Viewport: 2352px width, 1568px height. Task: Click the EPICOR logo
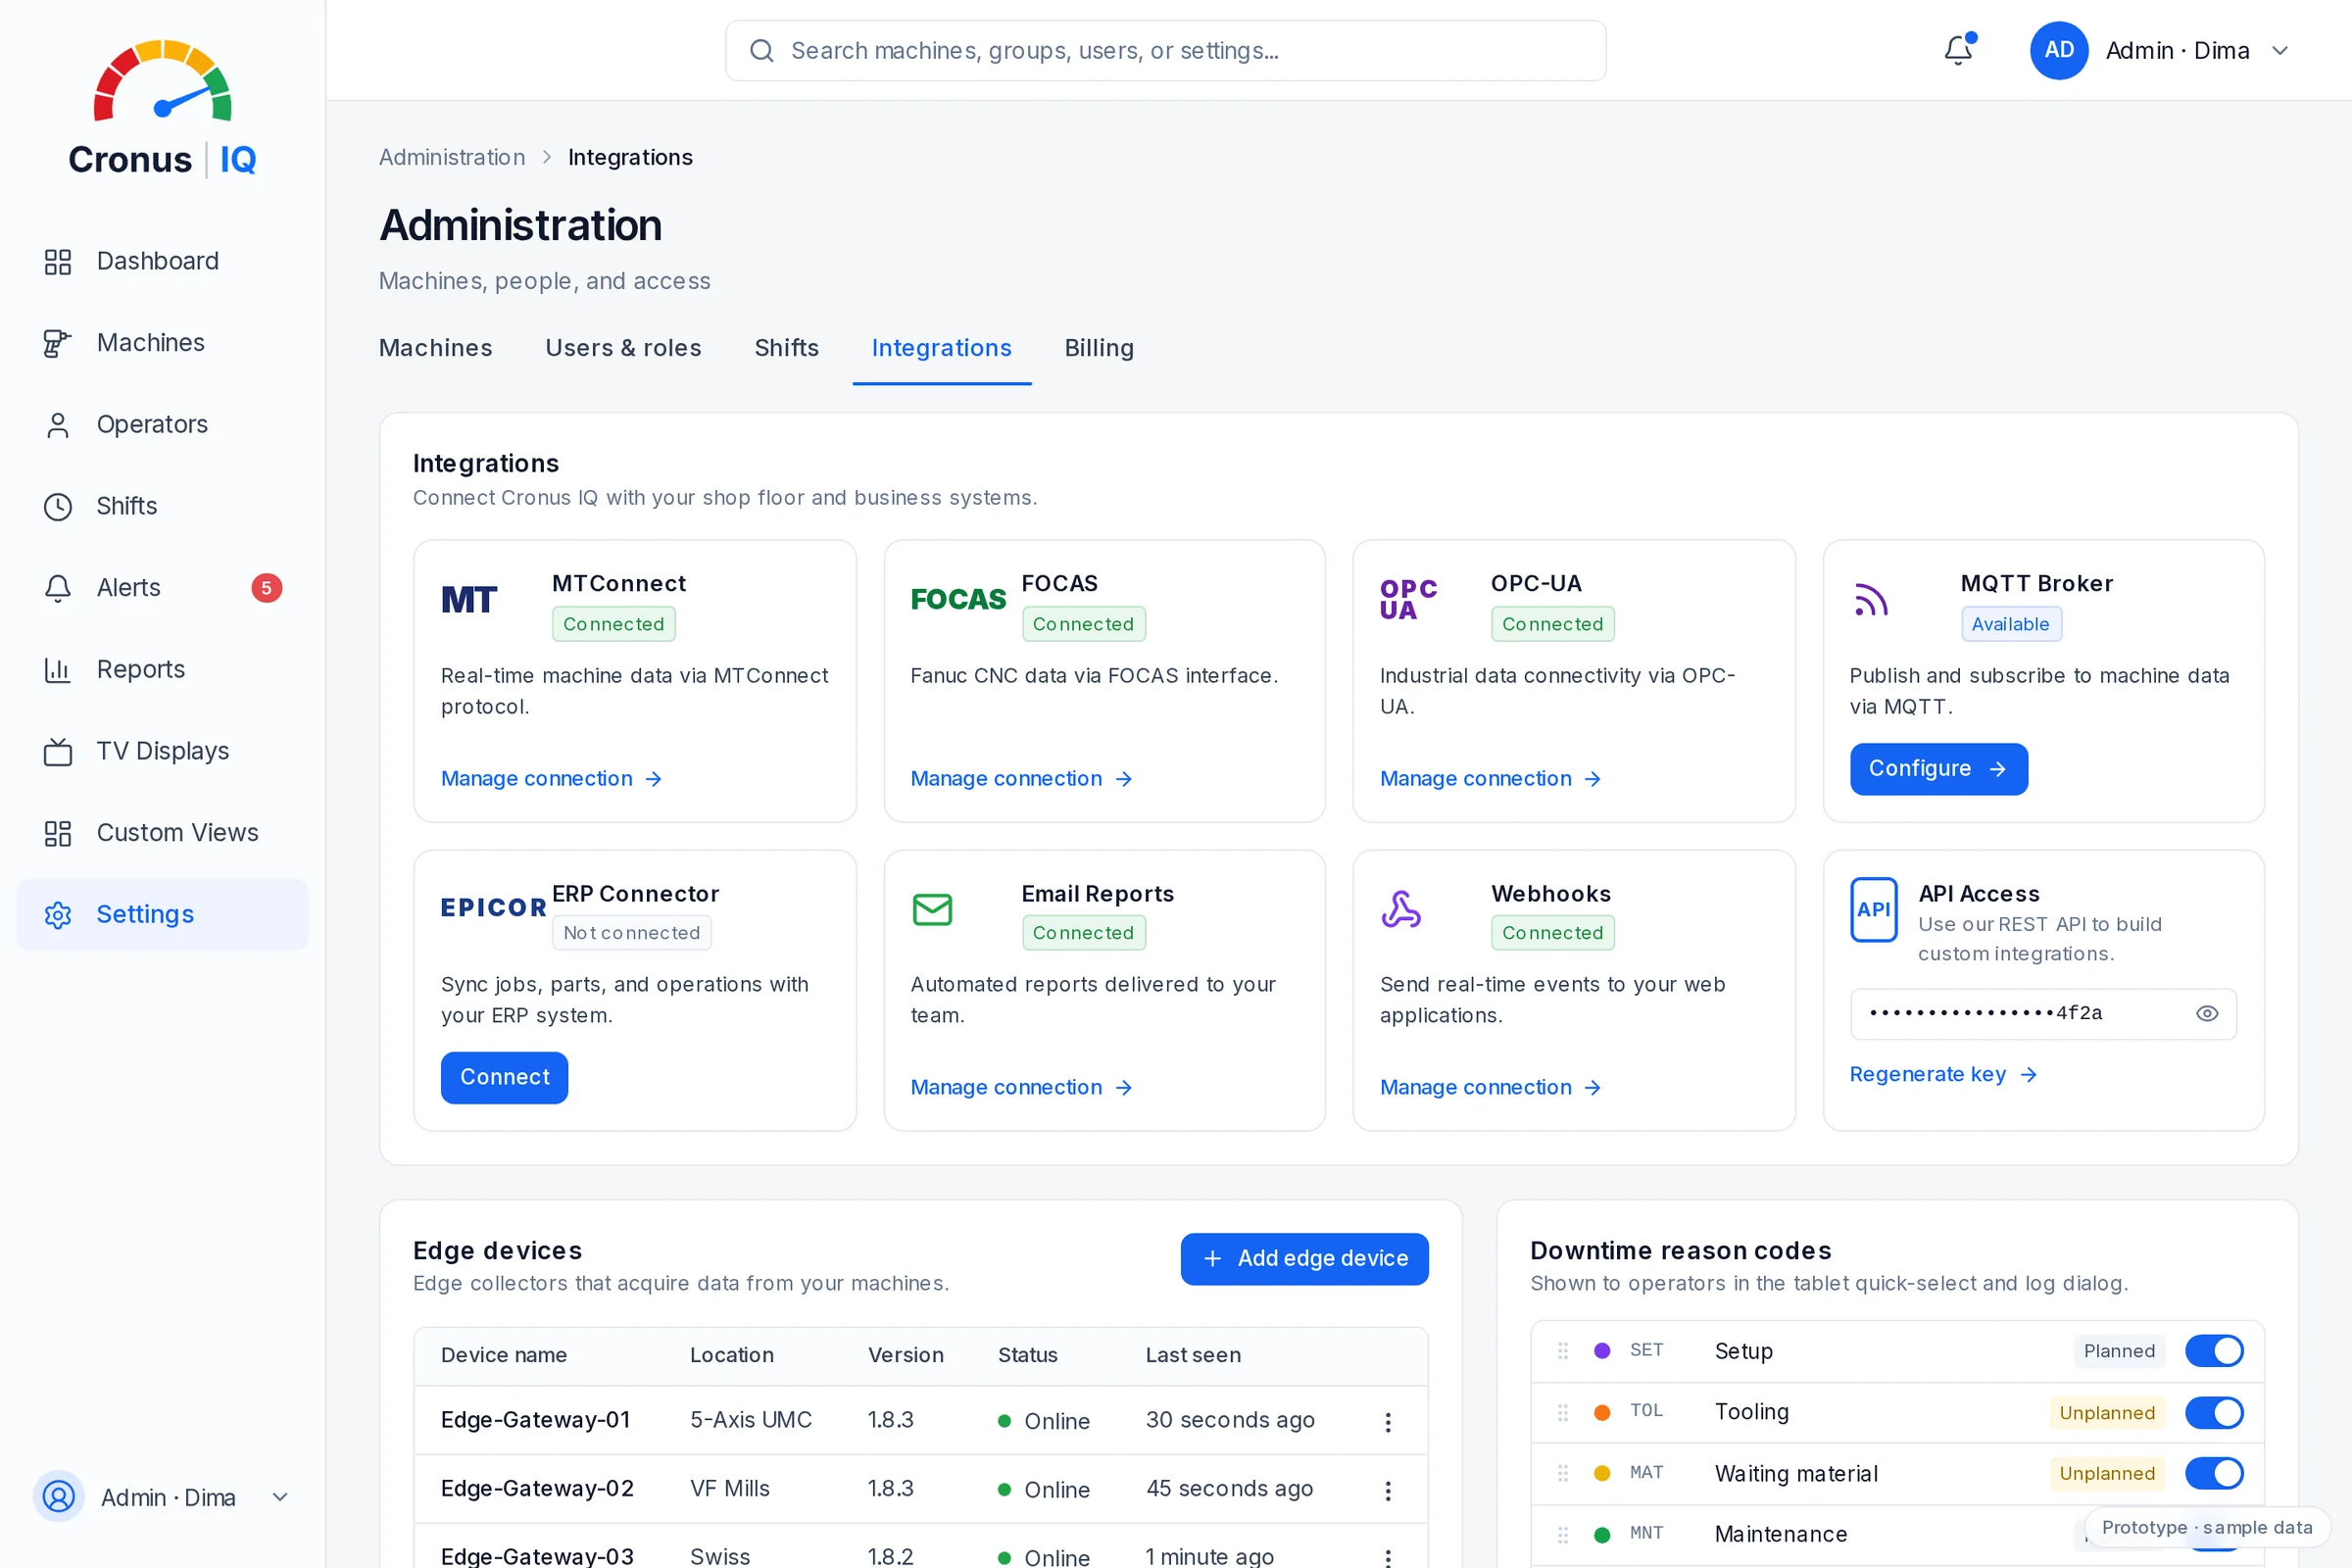[494, 908]
